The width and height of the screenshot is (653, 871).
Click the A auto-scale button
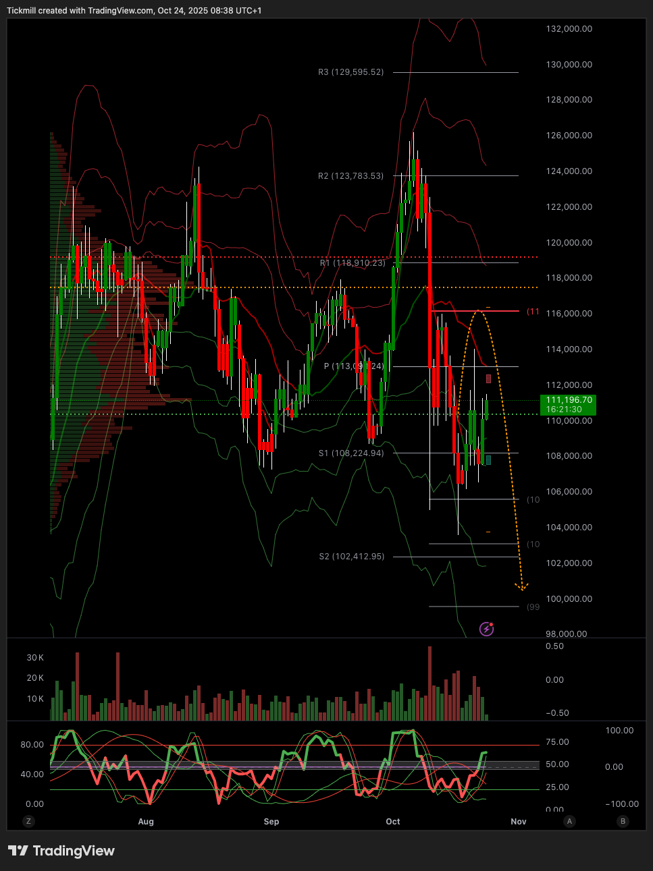click(570, 821)
